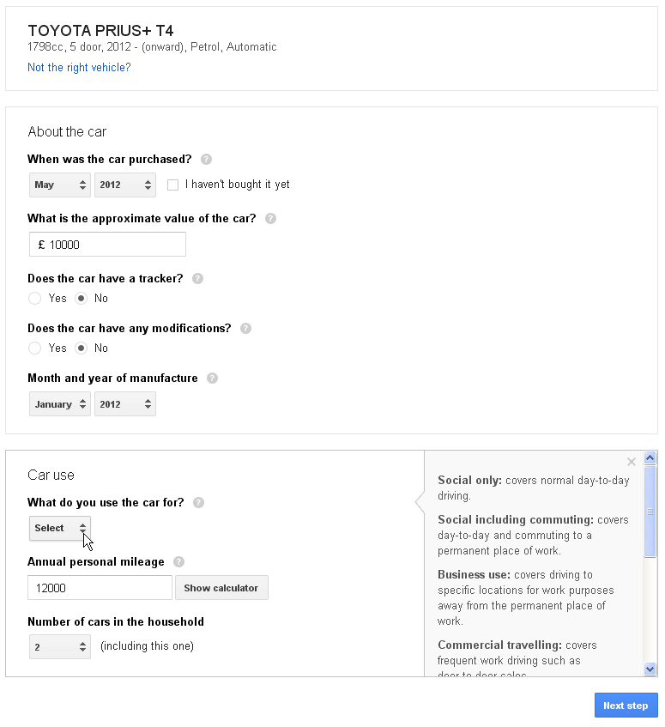The height and width of the screenshot is (727, 665).
Task: Select Yes for car modifications
Action: pyautogui.click(x=35, y=348)
